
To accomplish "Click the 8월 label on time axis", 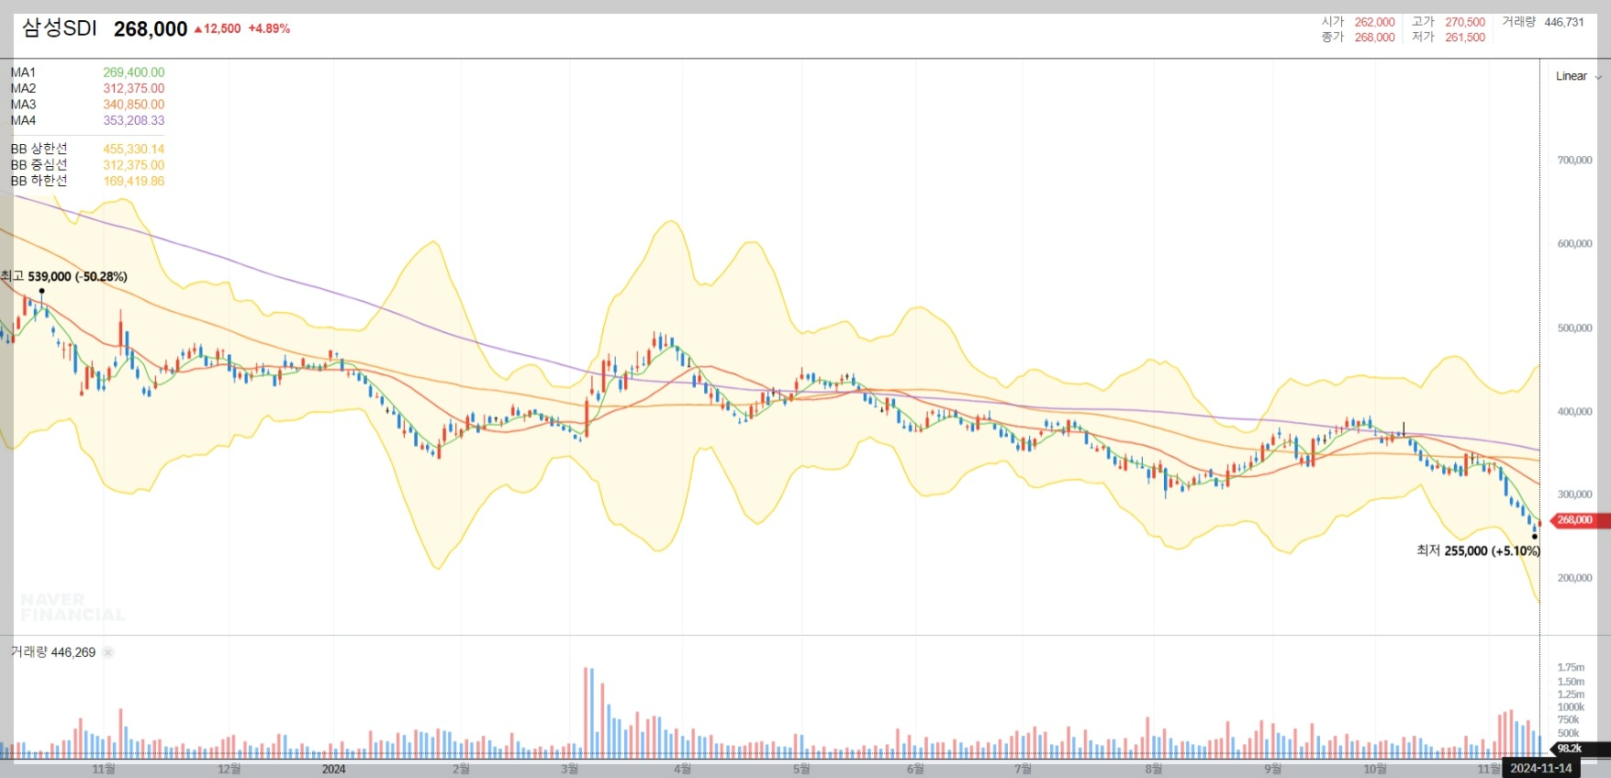I will [x=1154, y=769].
